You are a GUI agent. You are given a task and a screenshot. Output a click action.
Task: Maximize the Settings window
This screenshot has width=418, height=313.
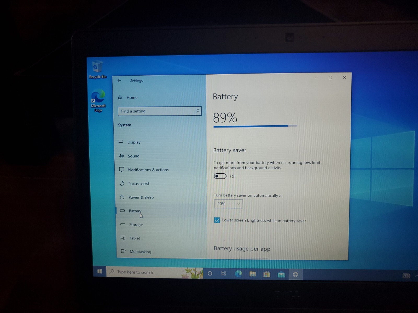[330, 77]
